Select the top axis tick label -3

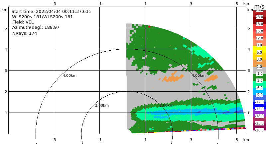point(54,4)
